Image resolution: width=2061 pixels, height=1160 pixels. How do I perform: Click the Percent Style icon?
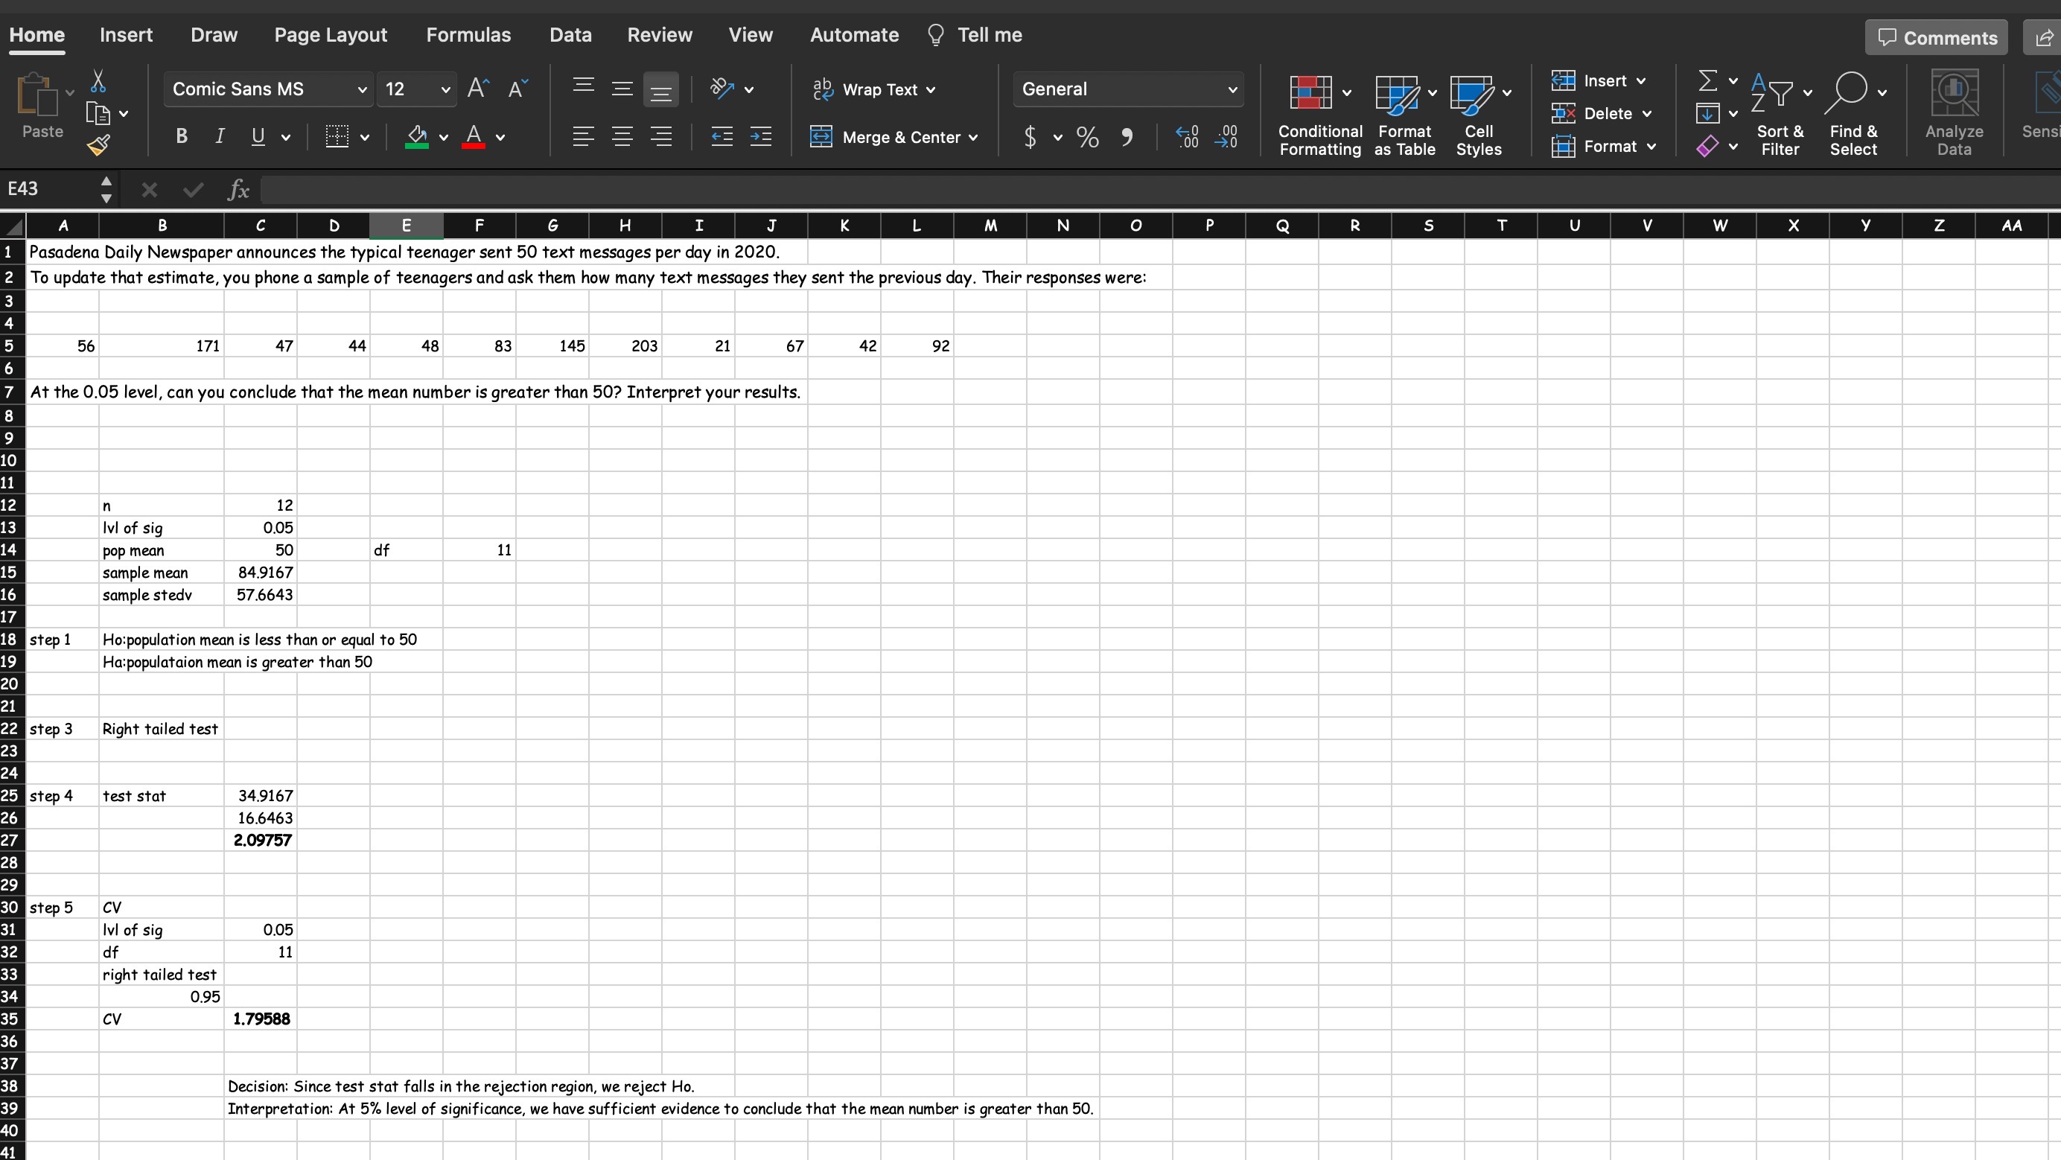tap(1086, 137)
